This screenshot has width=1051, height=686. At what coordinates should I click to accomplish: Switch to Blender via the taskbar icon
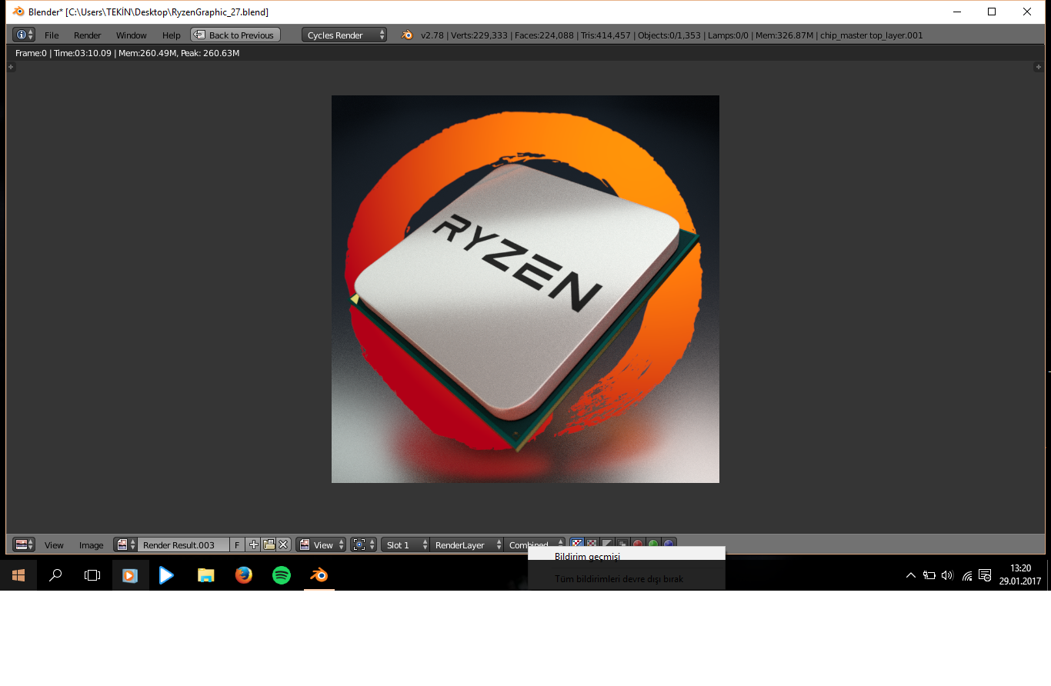click(x=319, y=574)
